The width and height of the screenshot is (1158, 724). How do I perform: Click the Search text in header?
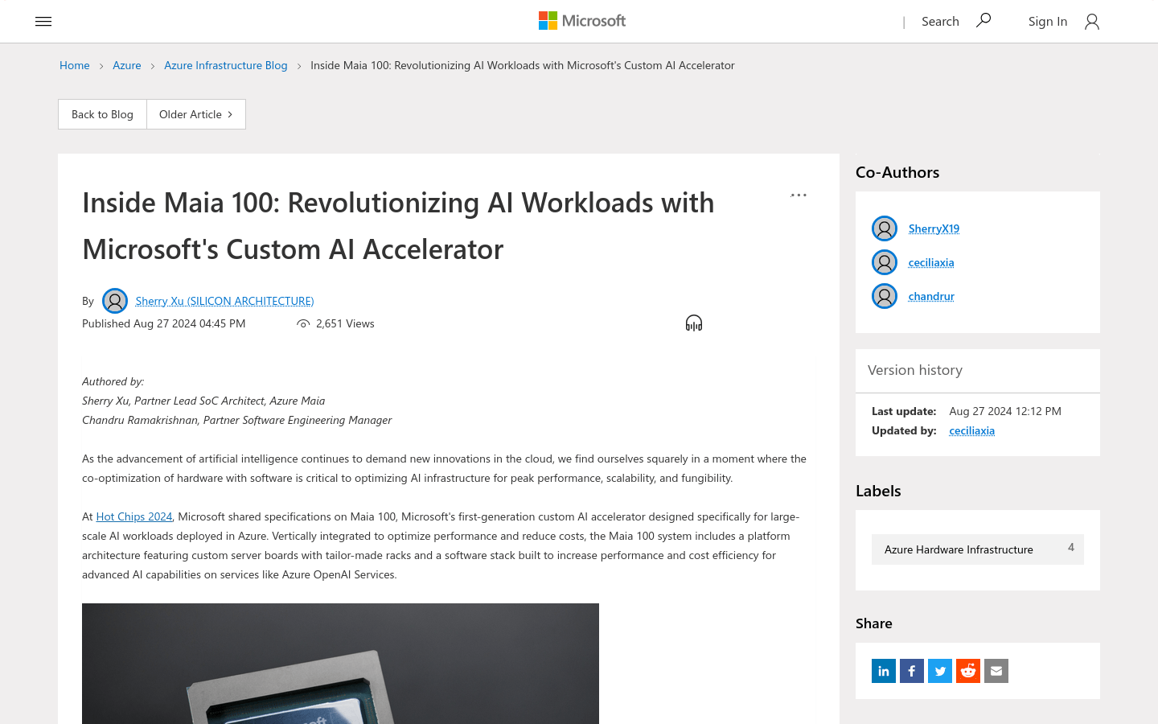coord(940,22)
